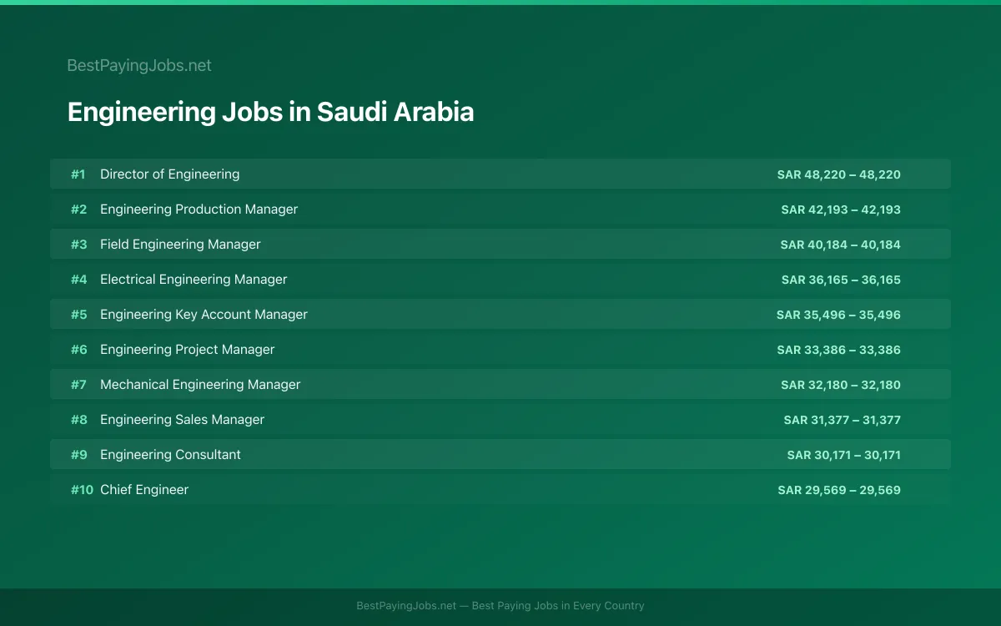Select the Chief Engineer label
This screenshot has height=626, width=1001.
coord(144,490)
